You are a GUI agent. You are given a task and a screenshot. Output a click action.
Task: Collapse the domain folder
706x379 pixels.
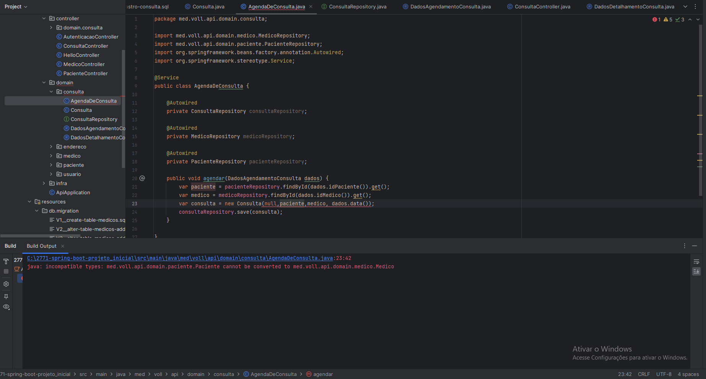(x=44, y=82)
